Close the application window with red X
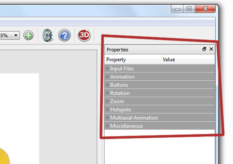Image resolution: width=233 pixels, height=164 pixels. point(205,9)
